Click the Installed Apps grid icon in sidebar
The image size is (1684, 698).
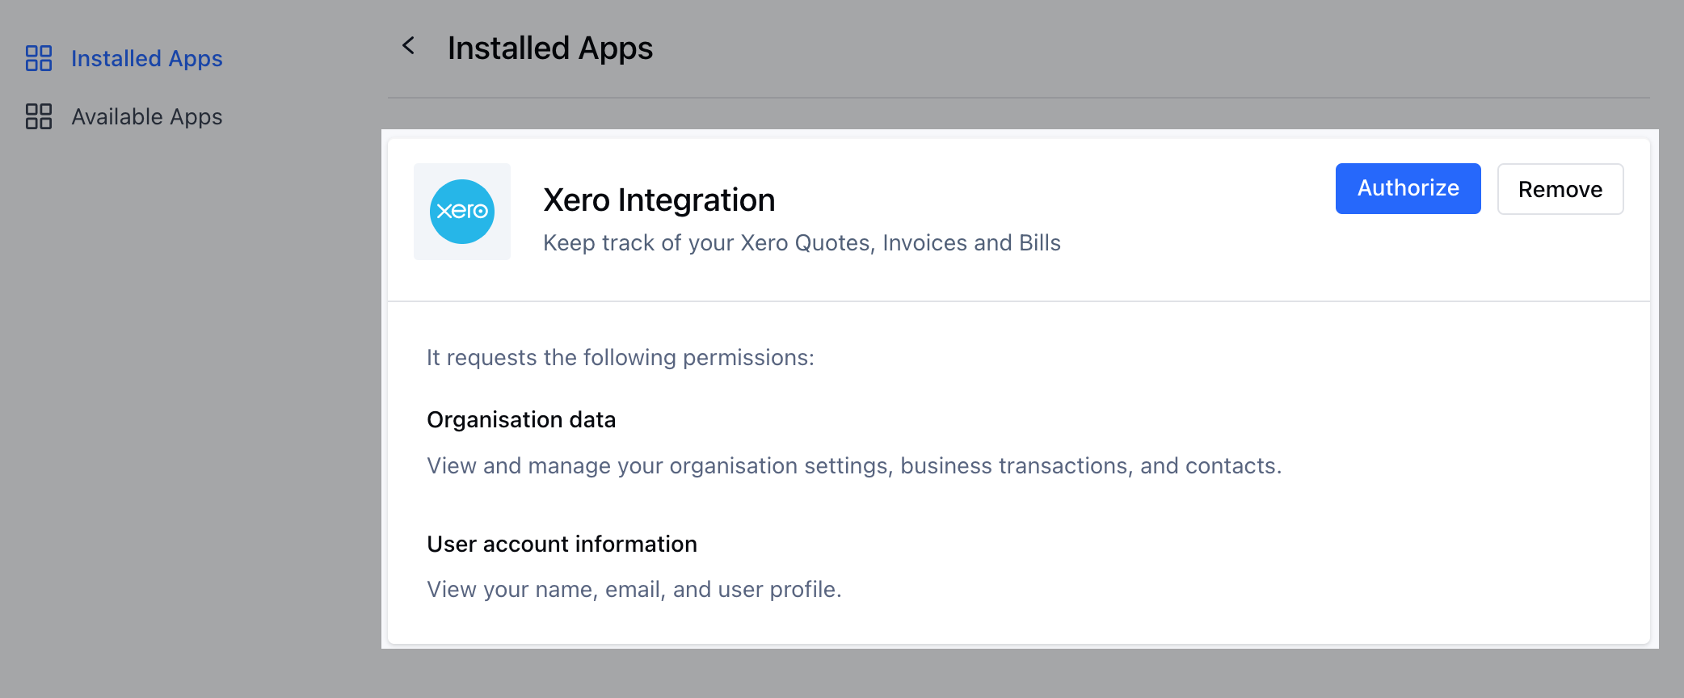[39, 58]
